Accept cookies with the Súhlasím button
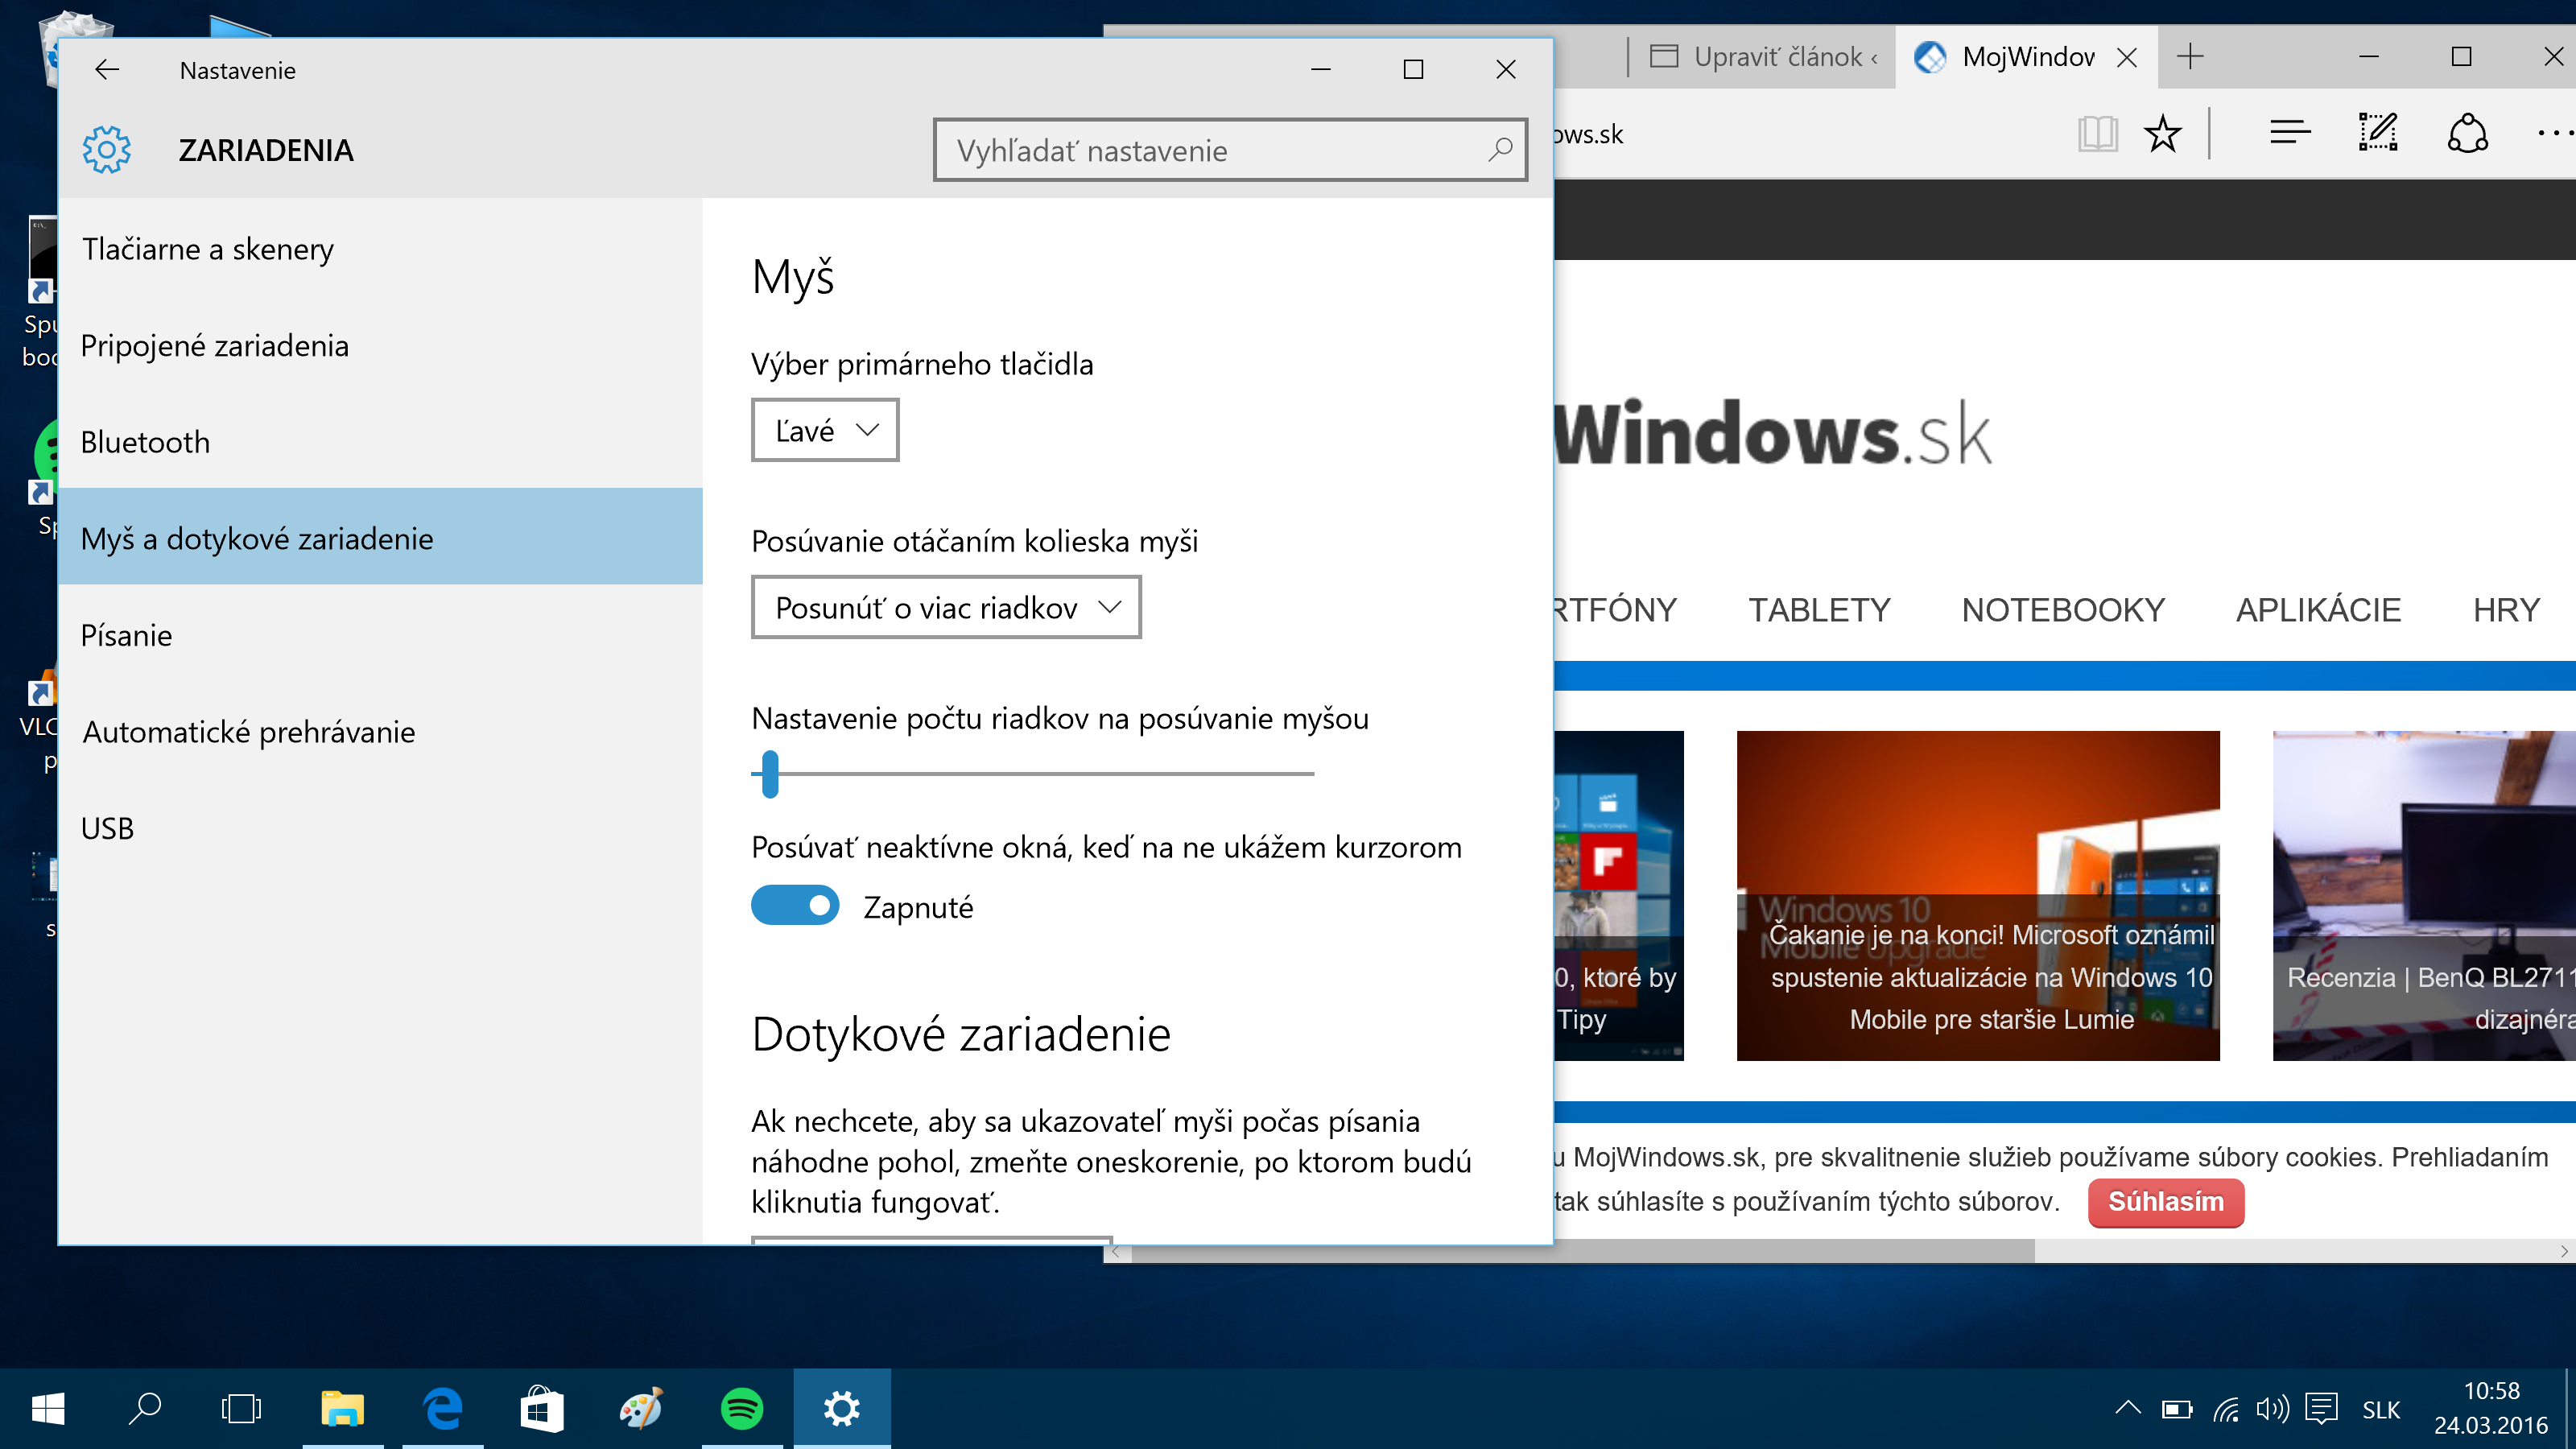The image size is (2576, 1449). 2166,1202
